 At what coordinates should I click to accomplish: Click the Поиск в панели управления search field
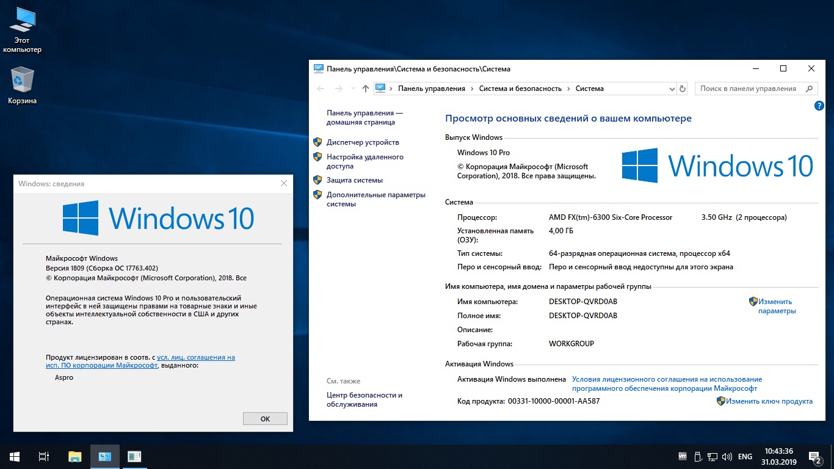(749, 89)
